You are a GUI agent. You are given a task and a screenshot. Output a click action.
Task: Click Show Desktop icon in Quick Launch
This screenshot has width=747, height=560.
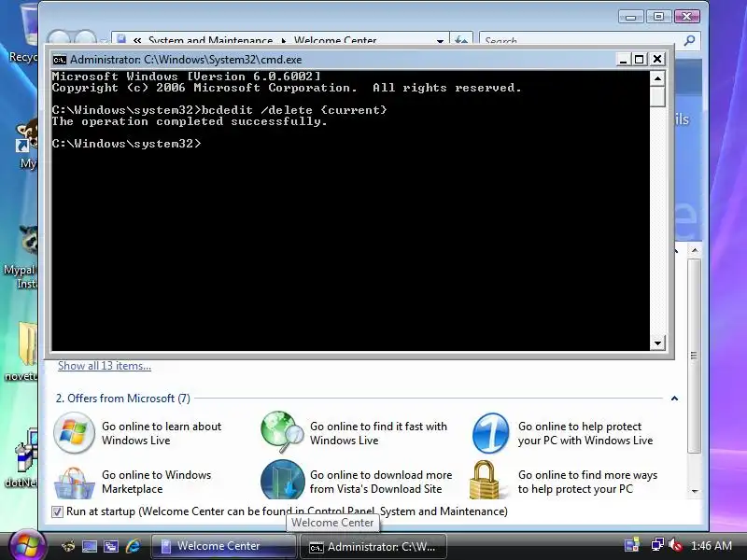[x=90, y=546]
